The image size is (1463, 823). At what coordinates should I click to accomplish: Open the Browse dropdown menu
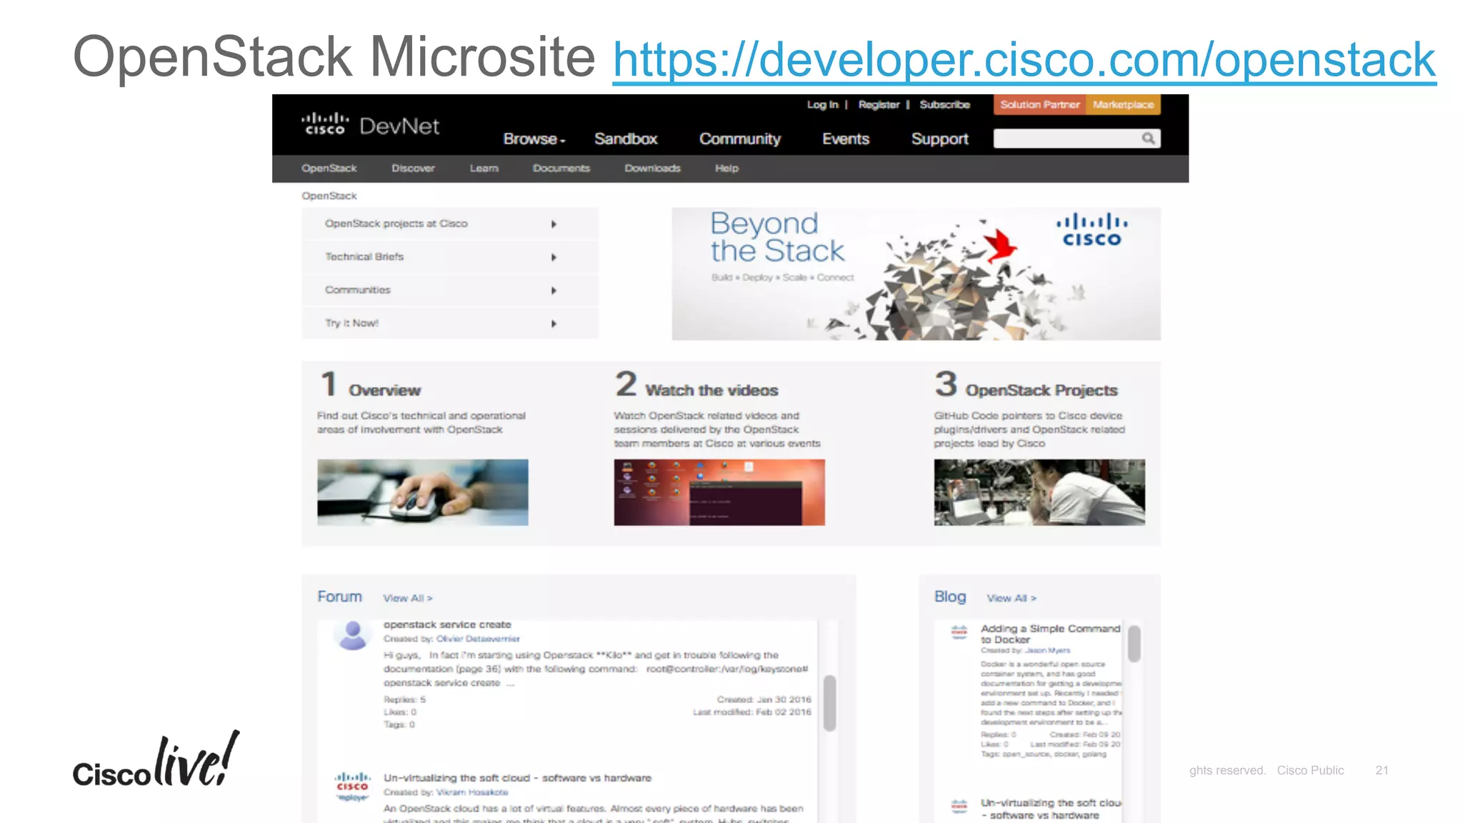pyautogui.click(x=534, y=139)
